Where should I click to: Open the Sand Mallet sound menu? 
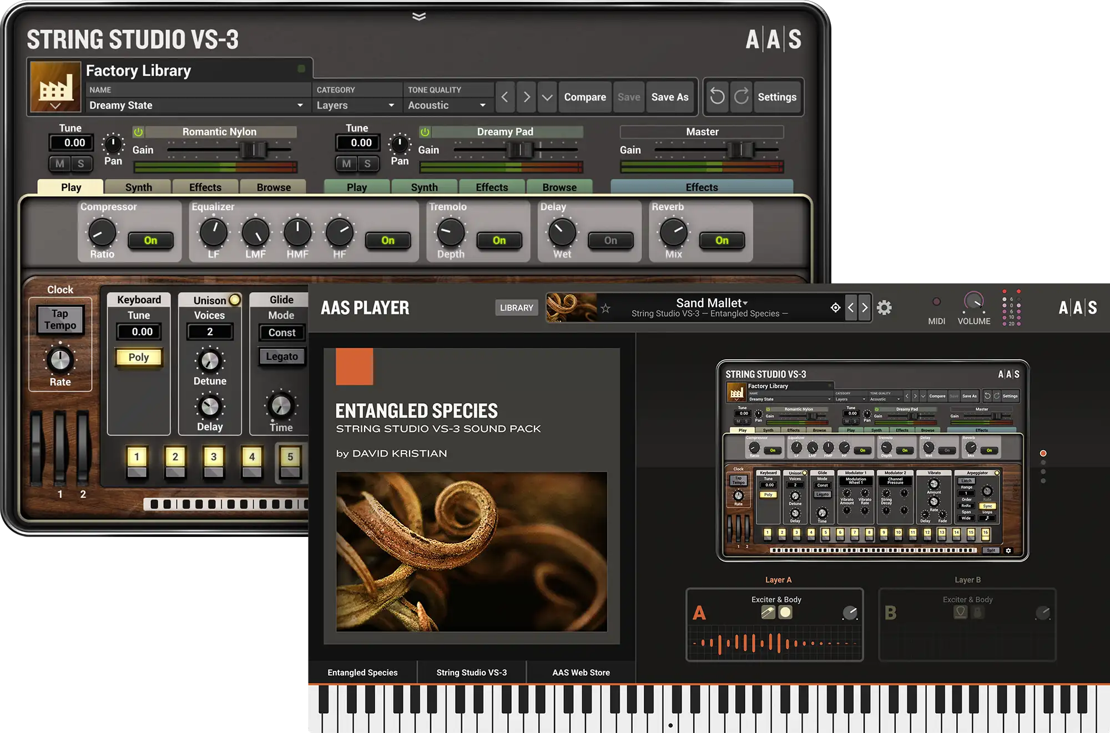tap(712, 303)
